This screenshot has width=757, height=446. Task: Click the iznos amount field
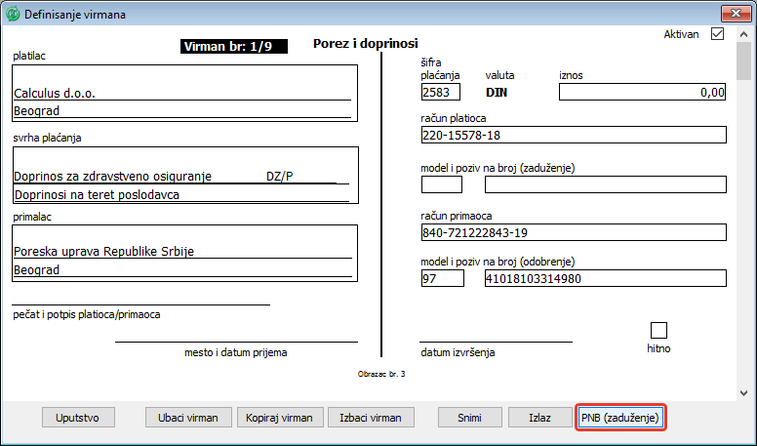click(643, 93)
